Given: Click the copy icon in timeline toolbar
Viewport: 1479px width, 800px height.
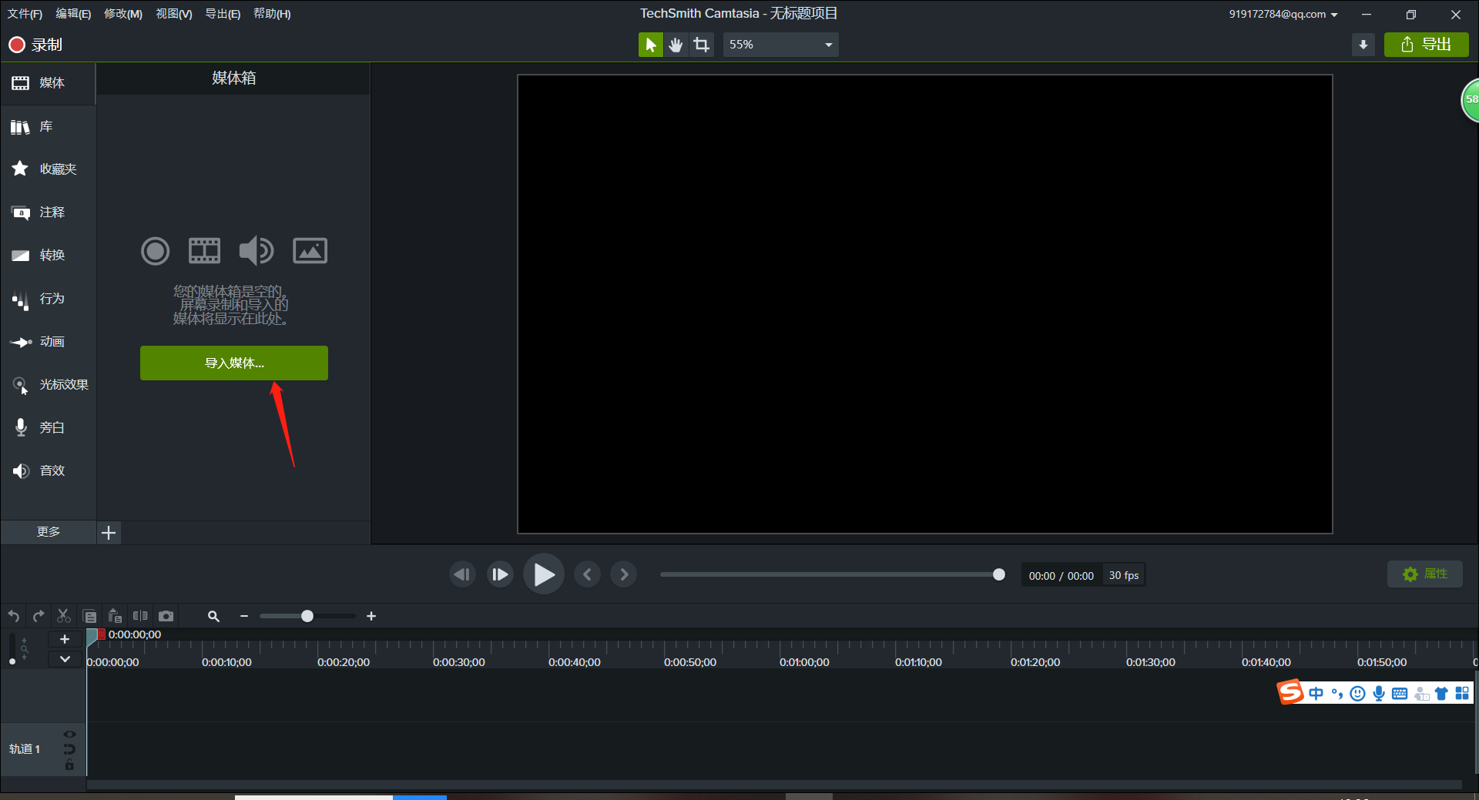Looking at the screenshot, I should pos(89,616).
